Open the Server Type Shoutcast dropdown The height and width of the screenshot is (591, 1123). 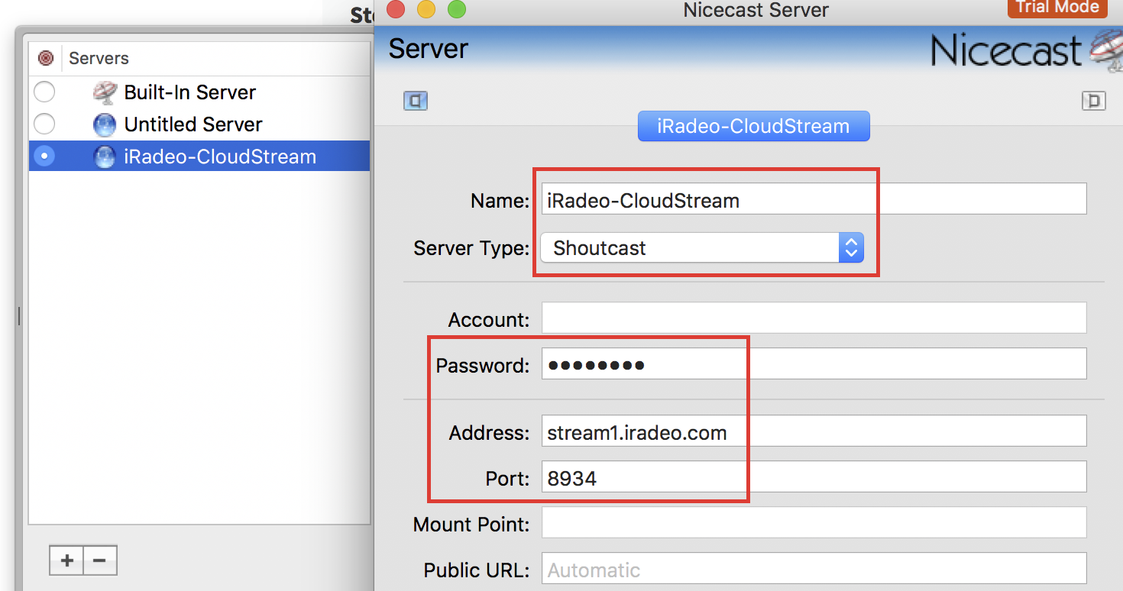tap(702, 247)
